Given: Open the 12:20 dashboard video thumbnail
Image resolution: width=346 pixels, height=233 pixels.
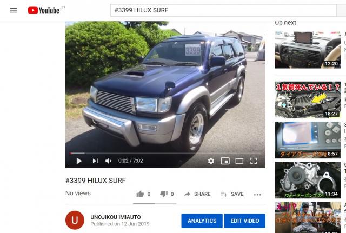Looking at the screenshot, I should (x=308, y=50).
